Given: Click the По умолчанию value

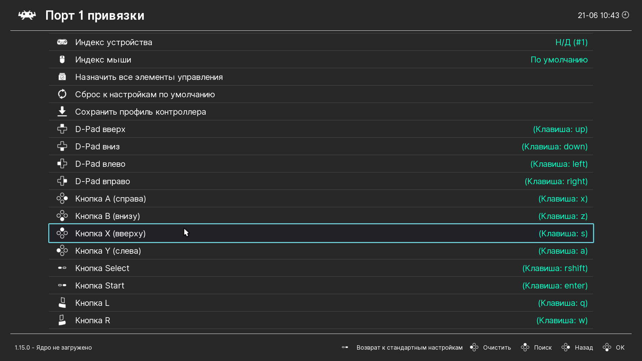Looking at the screenshot, I should click(x=559, y=59).
